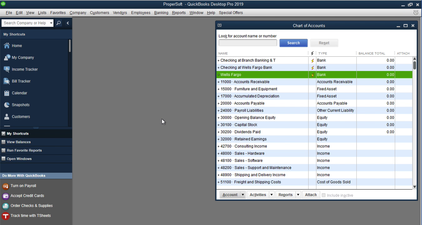Click the magnifier search icon in sidebar
Image resolution: width=422 pixels, height=225 pixels.
pos(59,23)
